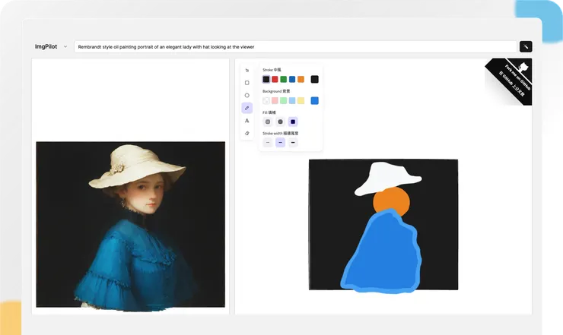Select the ellipse shape tool
The image size is (563, 335).
(247, 96)
